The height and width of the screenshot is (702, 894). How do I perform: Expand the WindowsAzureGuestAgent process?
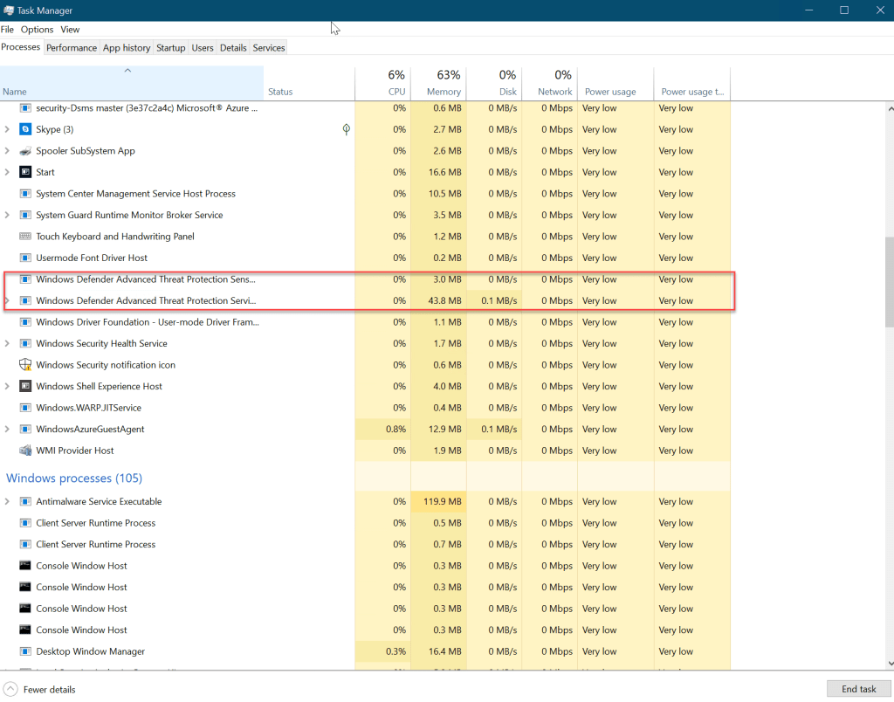point(8,430)
